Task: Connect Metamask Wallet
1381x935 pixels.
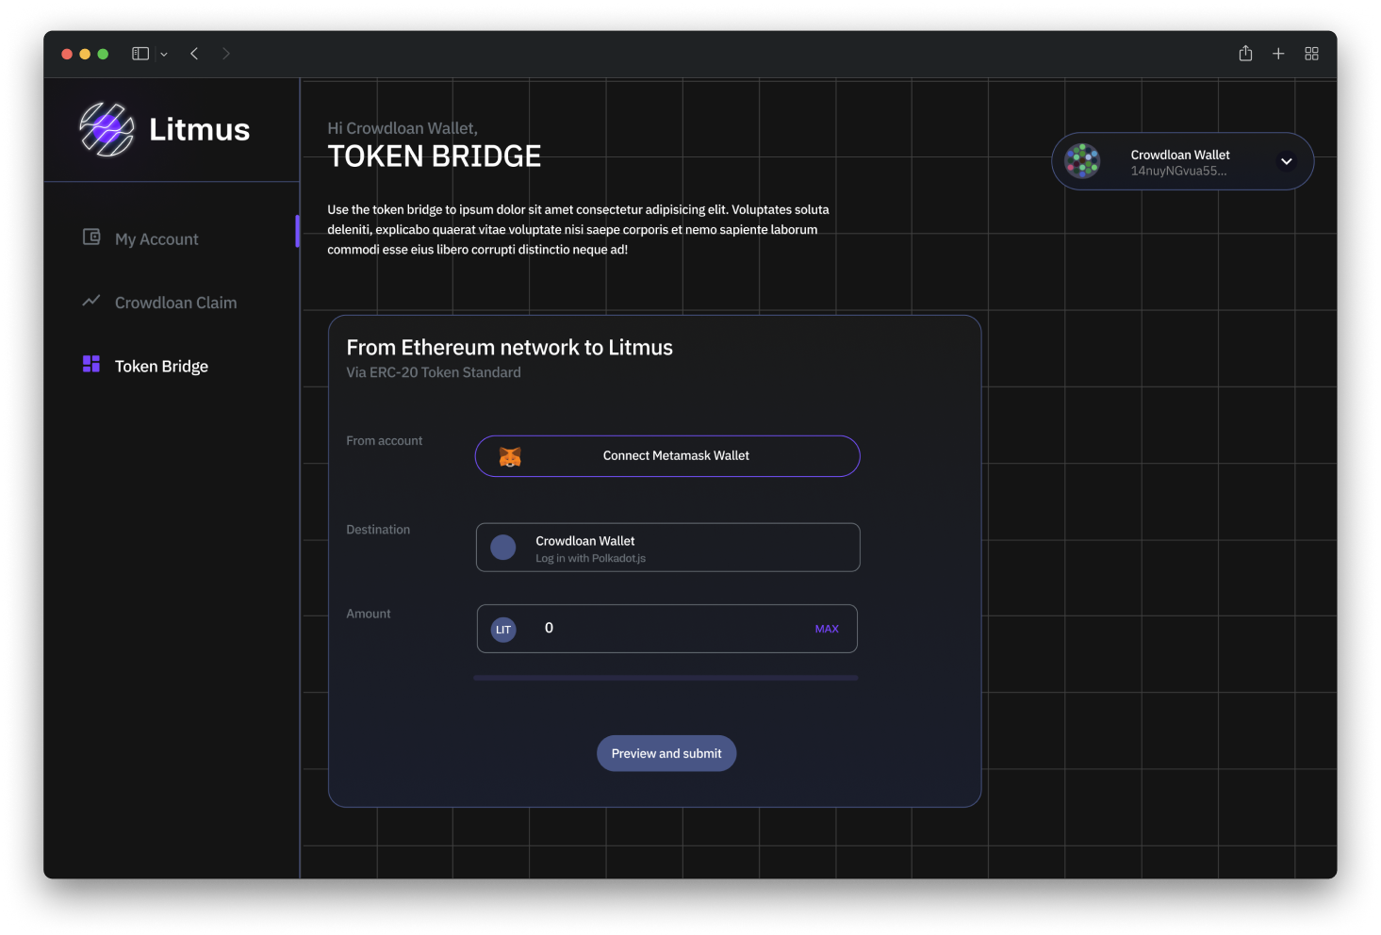Action: (667, 456)
